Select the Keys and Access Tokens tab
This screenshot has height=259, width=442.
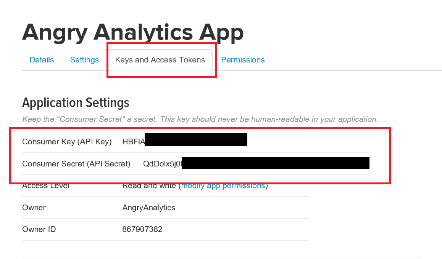coord(160,60)
